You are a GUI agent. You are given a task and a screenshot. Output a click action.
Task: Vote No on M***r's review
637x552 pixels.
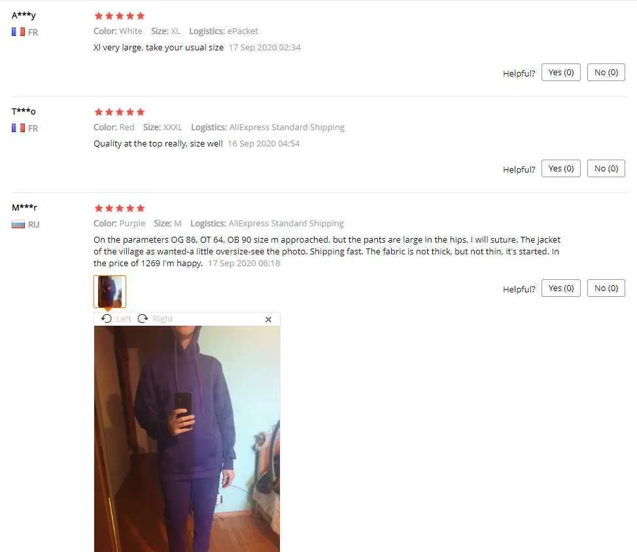(x=606, y=288)
